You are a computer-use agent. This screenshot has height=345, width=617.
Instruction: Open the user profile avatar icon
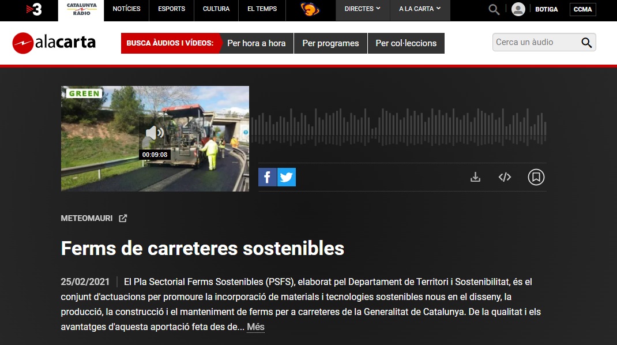tap(518, 9)
